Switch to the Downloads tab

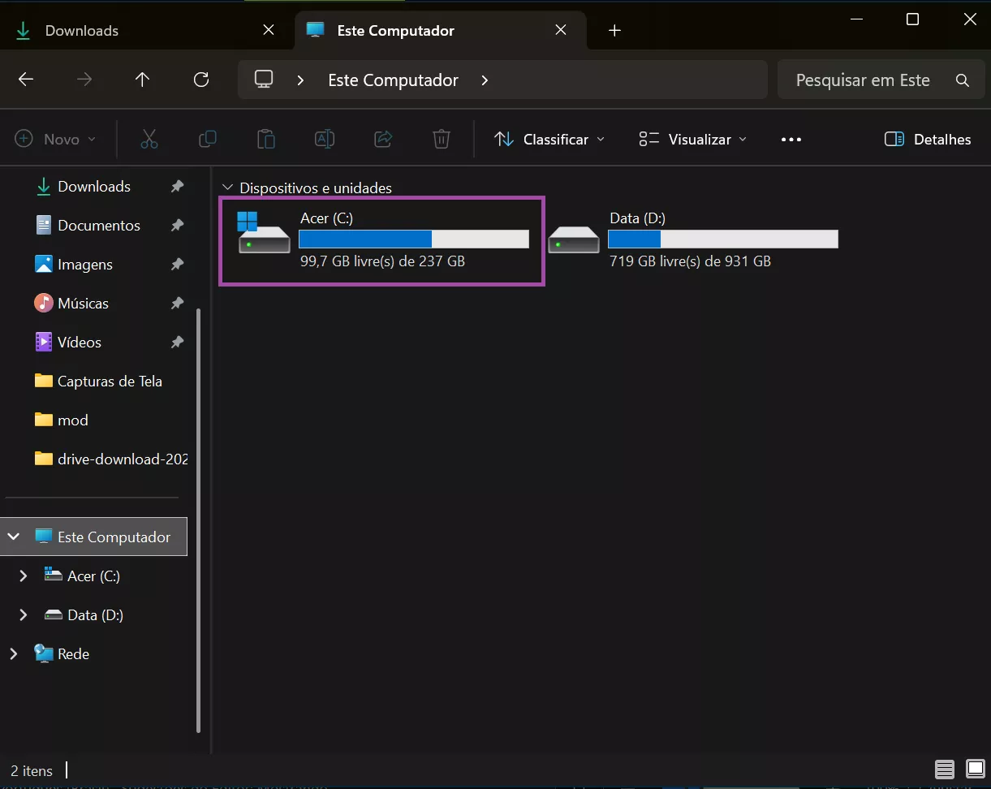pos(82,31)
